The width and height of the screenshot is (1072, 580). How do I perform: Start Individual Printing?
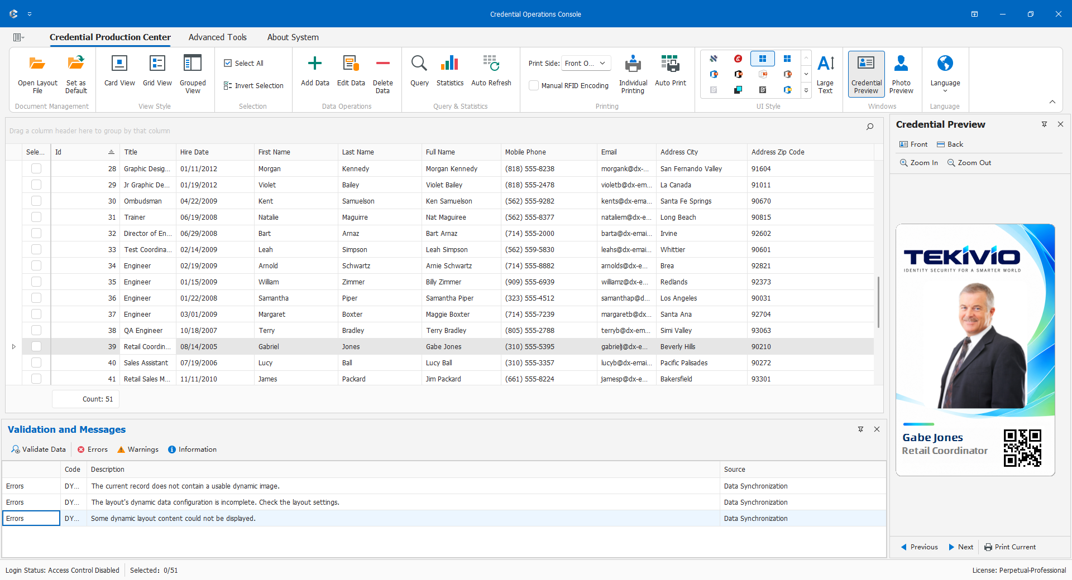(x=633, y=74)
